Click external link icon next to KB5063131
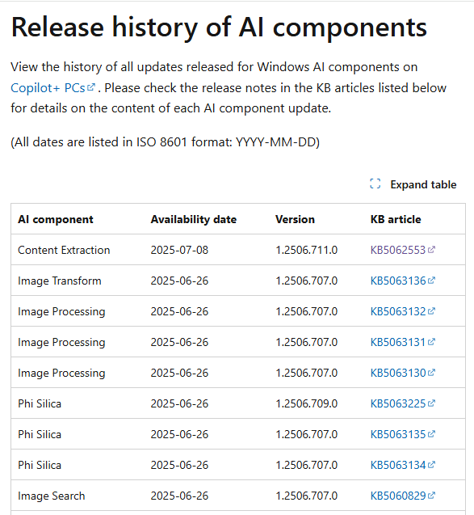The height and width of the screenshot is (515, 474). click(431, 341)
